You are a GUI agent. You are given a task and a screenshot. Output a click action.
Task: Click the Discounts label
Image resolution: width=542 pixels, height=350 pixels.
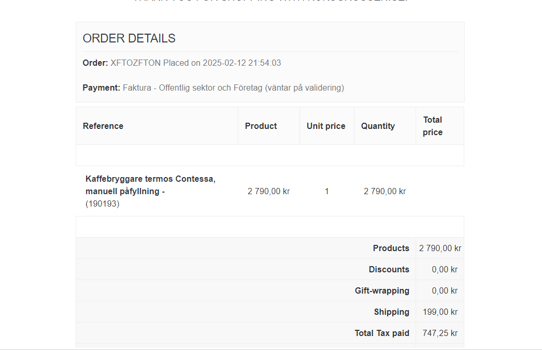389,269
